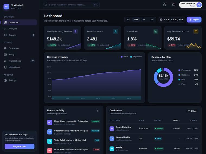This screenshot has height=154, width=206.
Task: Click the $12,400 MRR value
Action: click(176, 128)
